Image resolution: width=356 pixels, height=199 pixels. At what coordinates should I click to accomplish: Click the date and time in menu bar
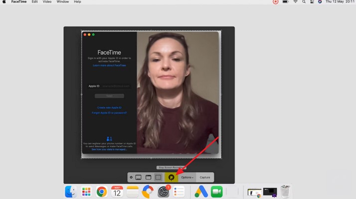[x=340, y=2]
